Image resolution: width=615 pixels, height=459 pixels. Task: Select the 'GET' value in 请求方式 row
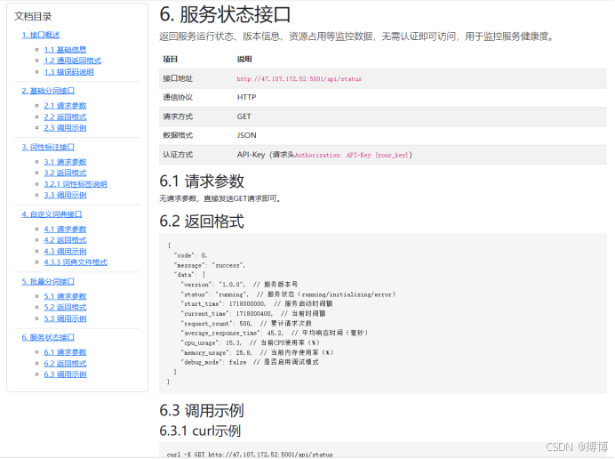coord(244,117)
